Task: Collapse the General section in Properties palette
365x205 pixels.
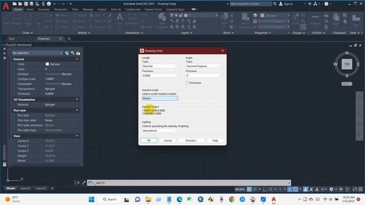Action: click(77, 59)
